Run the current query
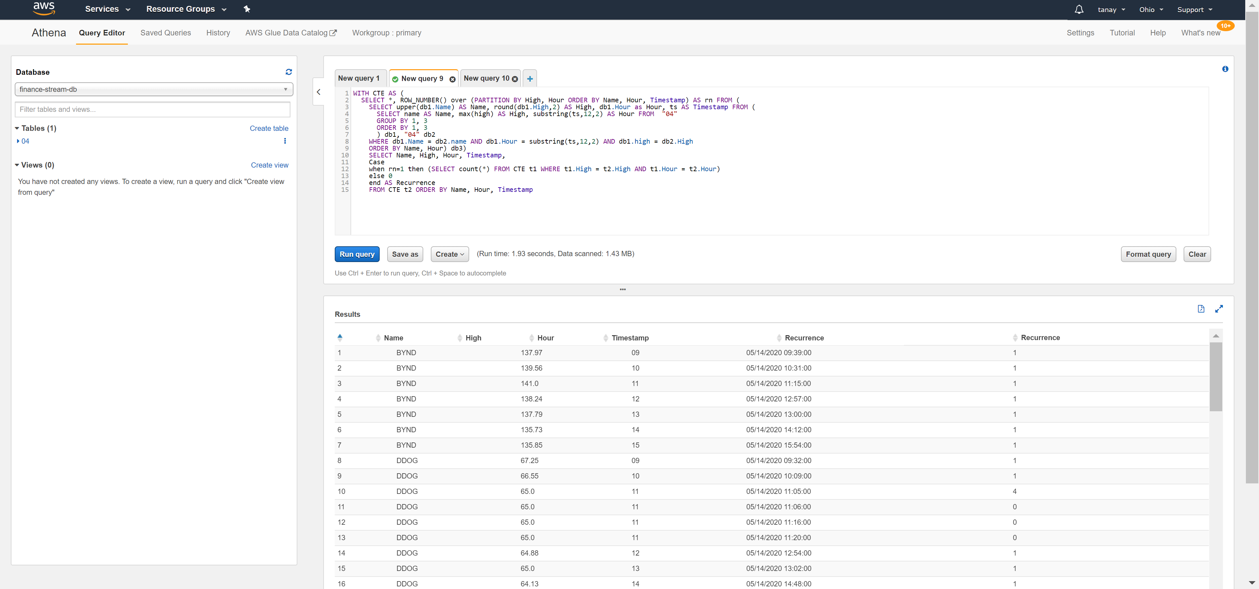Viewport: 1259px width, 589px height. [x=357, y=254]
